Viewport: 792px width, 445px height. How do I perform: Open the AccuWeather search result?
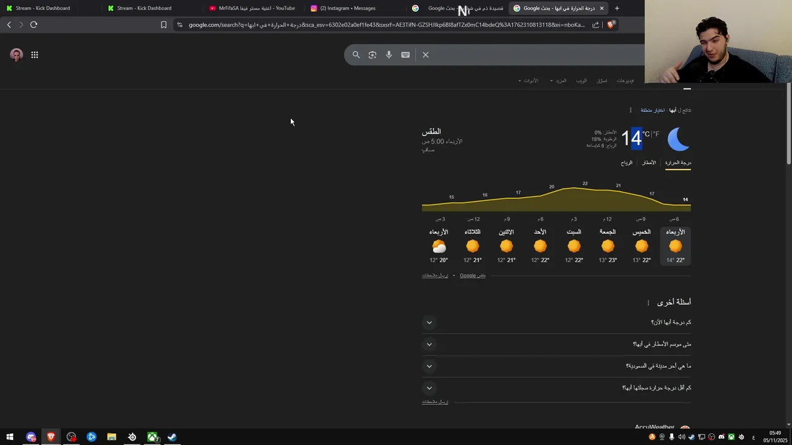point(655,427)
